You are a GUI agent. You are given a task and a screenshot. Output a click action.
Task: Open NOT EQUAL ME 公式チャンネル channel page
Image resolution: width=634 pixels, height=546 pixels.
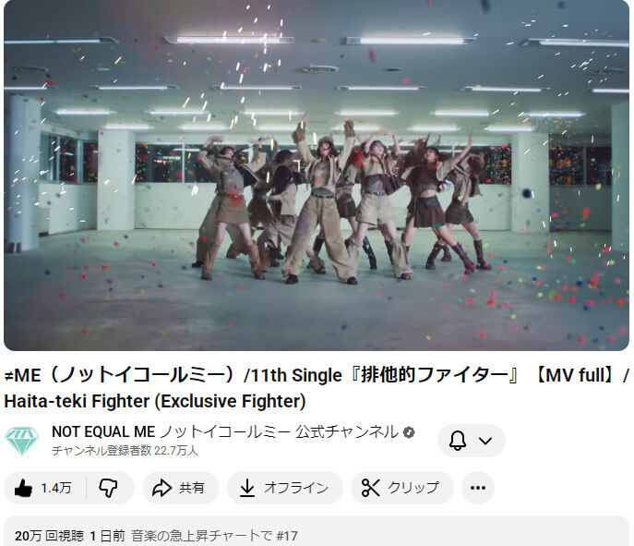tap(225, 431)
